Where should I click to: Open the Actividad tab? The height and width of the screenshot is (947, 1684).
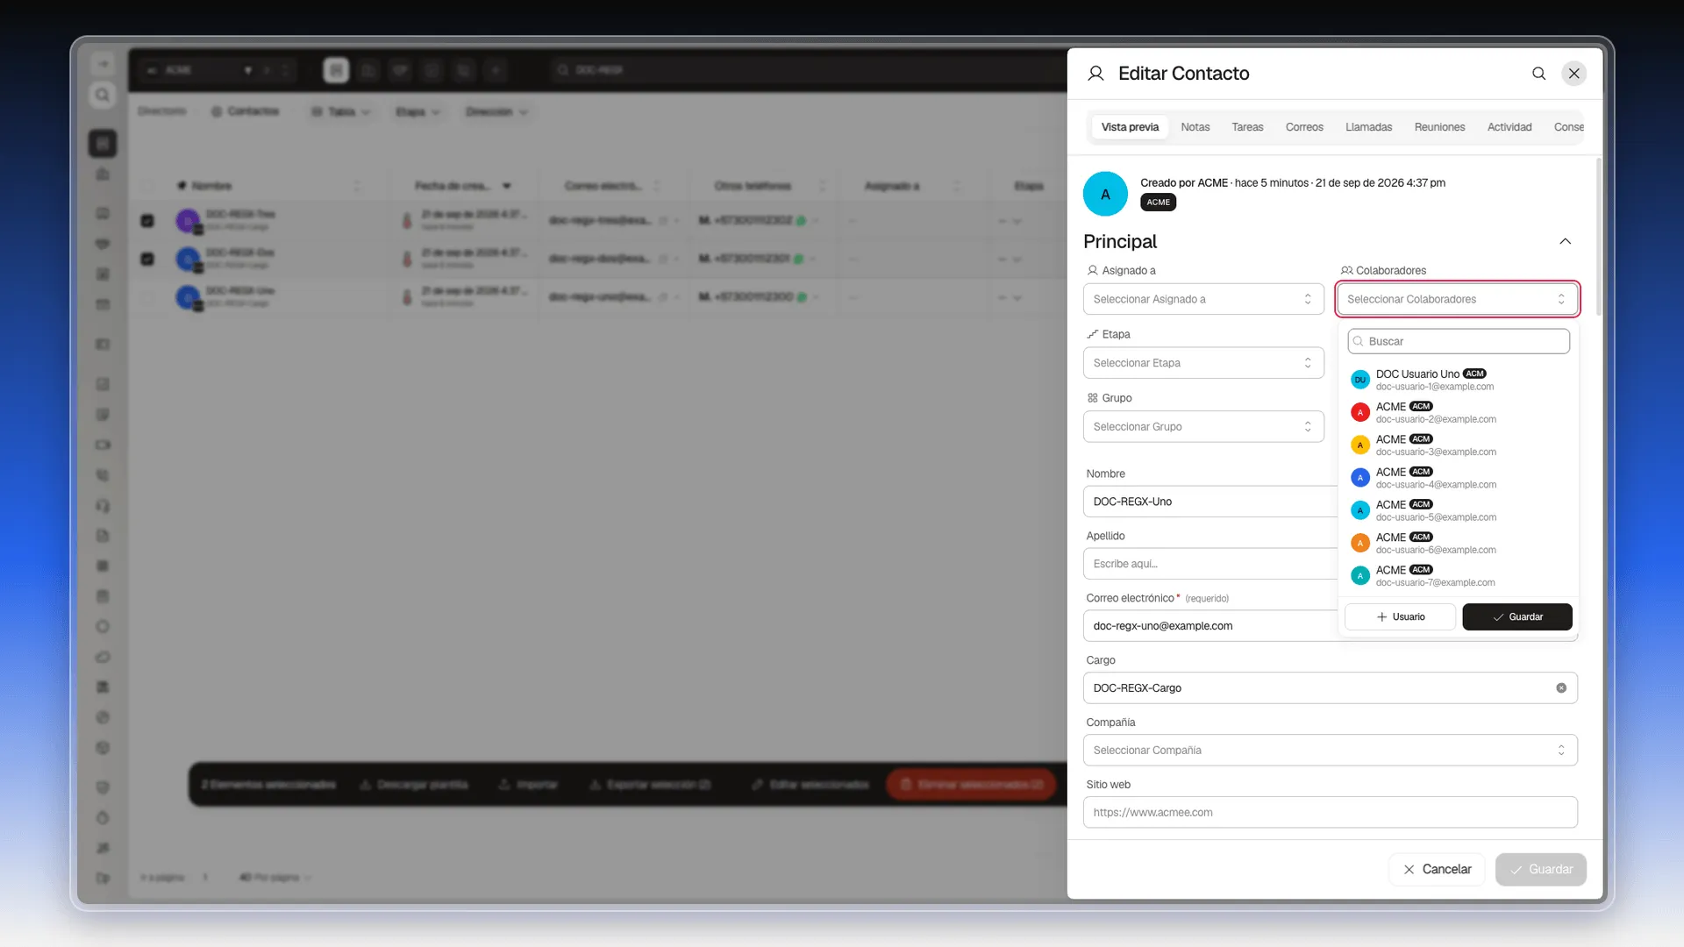click(1509, 127)
